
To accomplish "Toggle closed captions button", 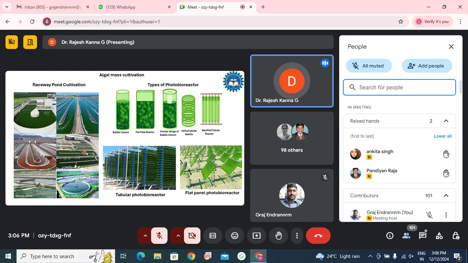I will [x=213, y=236].
